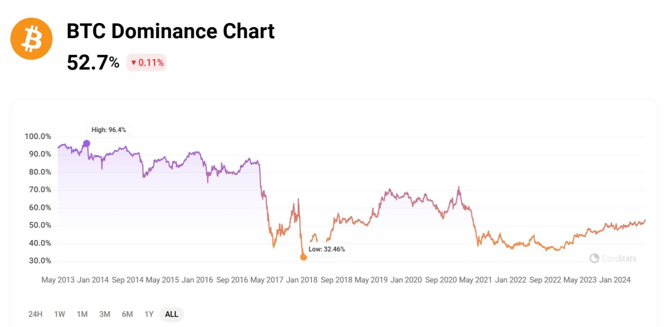Click the 50.0% y-axis label
The width and height of the screenshot is (669, 327).
[x=40, y=225]
